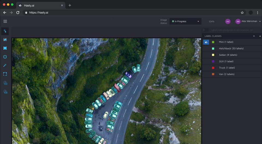This screenshot has height=144, width=262.
Task: Select the move/select cursor tool
Action: [5, 31]
